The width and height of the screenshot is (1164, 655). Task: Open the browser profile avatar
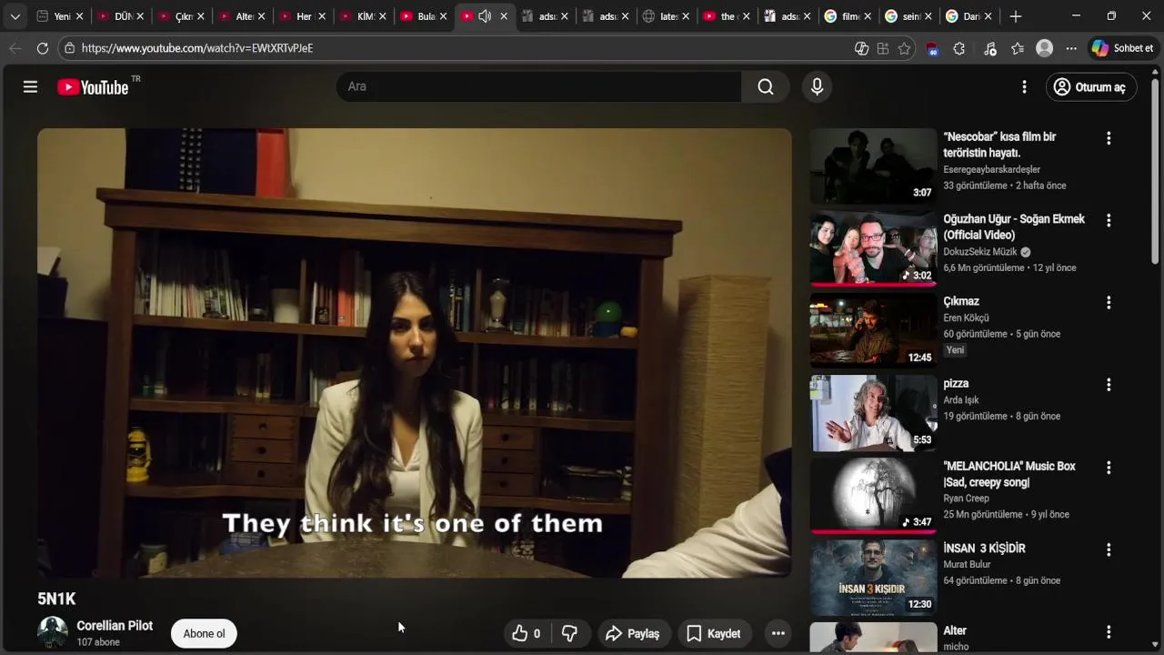[1045, 48]
